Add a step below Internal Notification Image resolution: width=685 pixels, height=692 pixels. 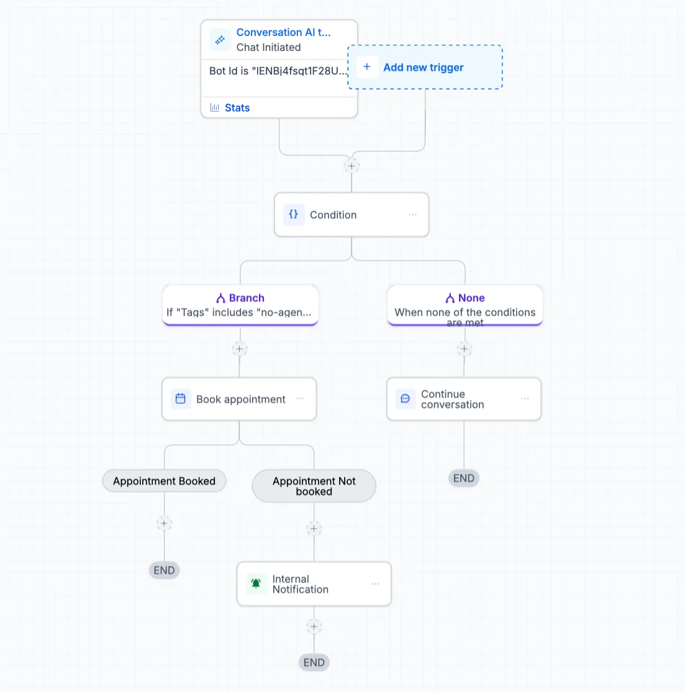tap(314, 626)
